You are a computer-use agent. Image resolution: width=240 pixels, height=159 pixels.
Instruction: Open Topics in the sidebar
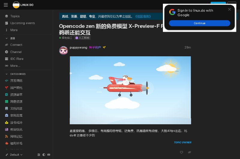15,16
